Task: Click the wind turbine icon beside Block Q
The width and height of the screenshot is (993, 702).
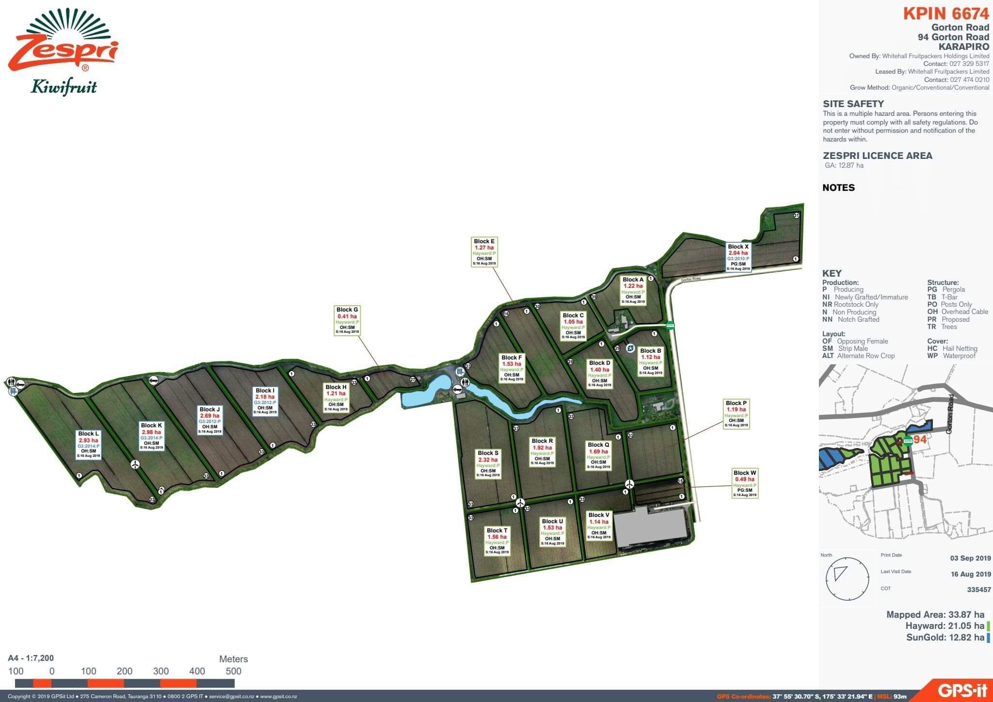Action: (629, 484)
